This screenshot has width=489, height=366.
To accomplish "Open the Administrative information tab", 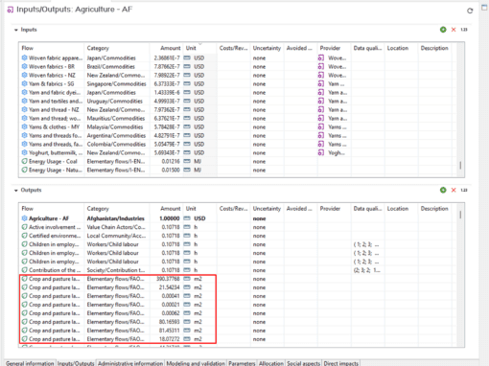I will coord(130,363).
